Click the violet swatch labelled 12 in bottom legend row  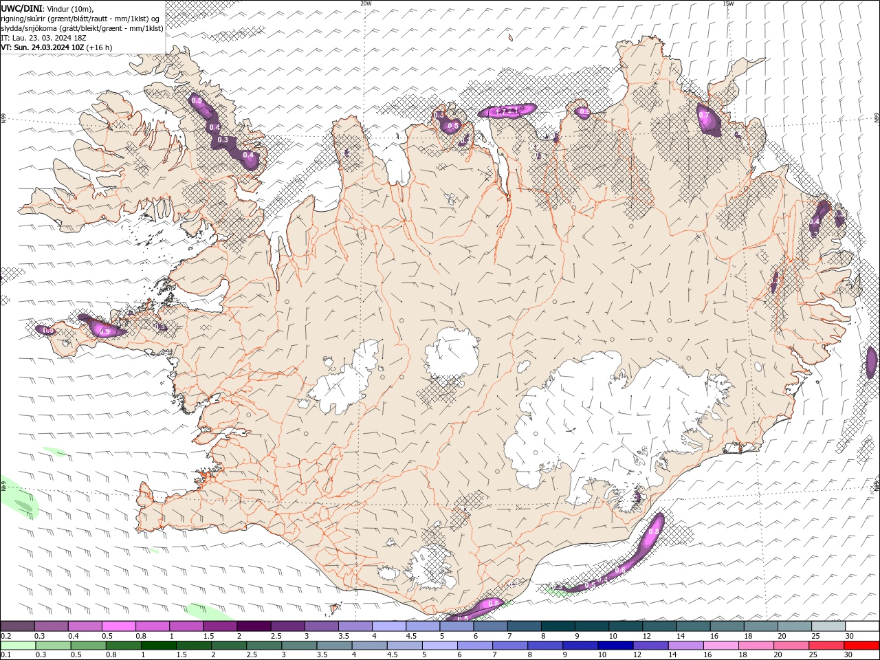650,646
